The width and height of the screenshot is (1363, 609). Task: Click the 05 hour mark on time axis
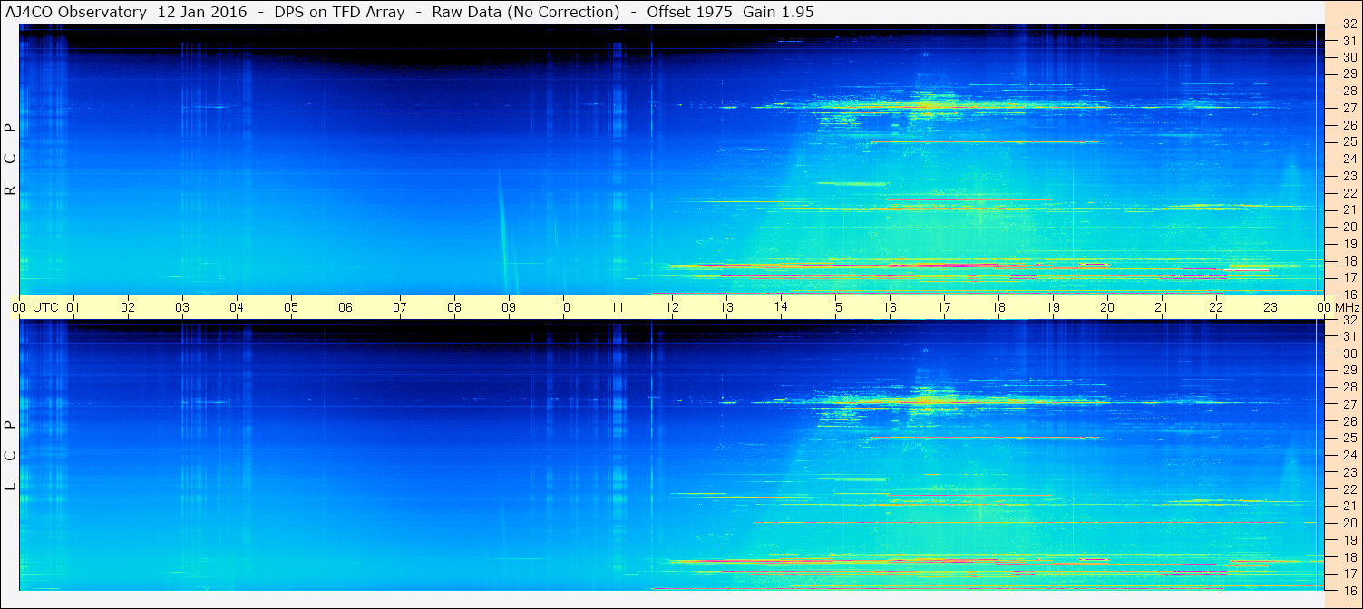pyautogui.click(x=291, y=307)
